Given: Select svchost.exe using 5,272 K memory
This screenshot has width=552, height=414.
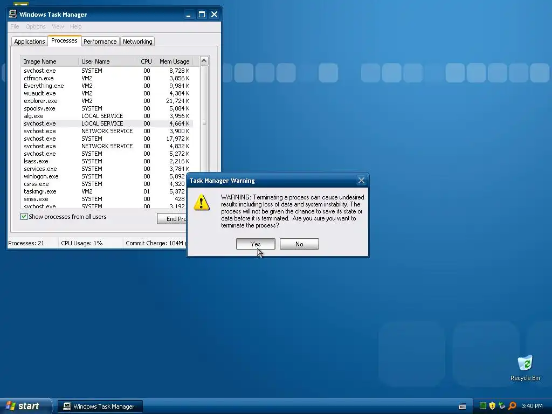Looking at the screenshot, I should coord(107,154).
